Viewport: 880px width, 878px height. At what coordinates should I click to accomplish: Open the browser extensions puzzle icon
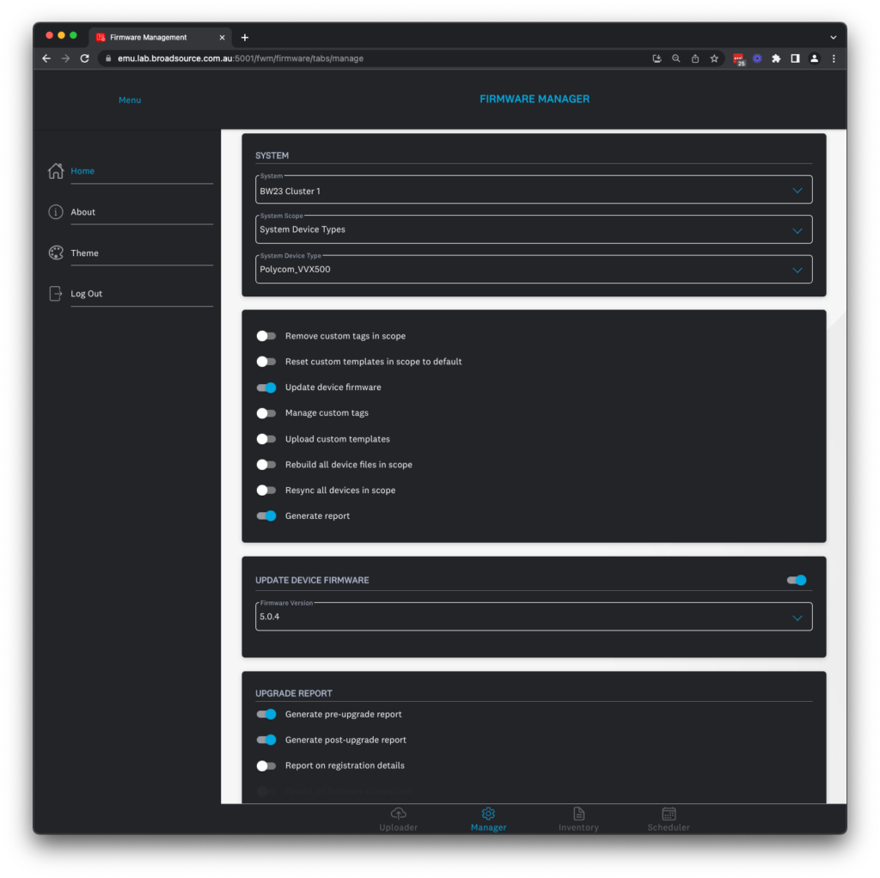point(776,58)
